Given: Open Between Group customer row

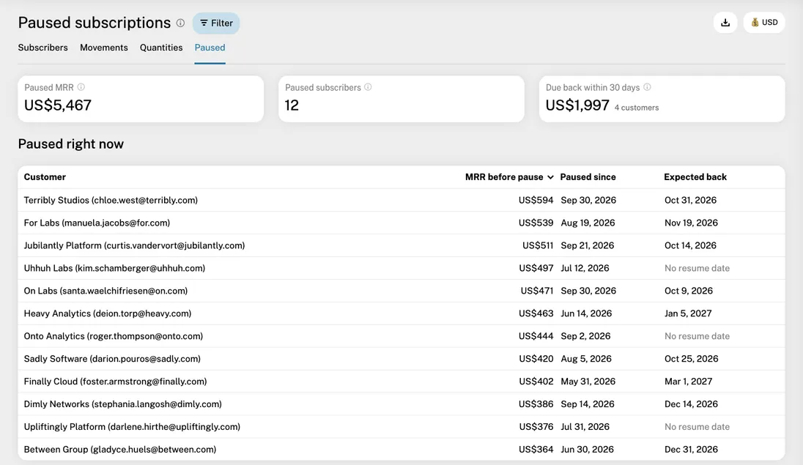Looking at the screenshot, I should point(401,449).
